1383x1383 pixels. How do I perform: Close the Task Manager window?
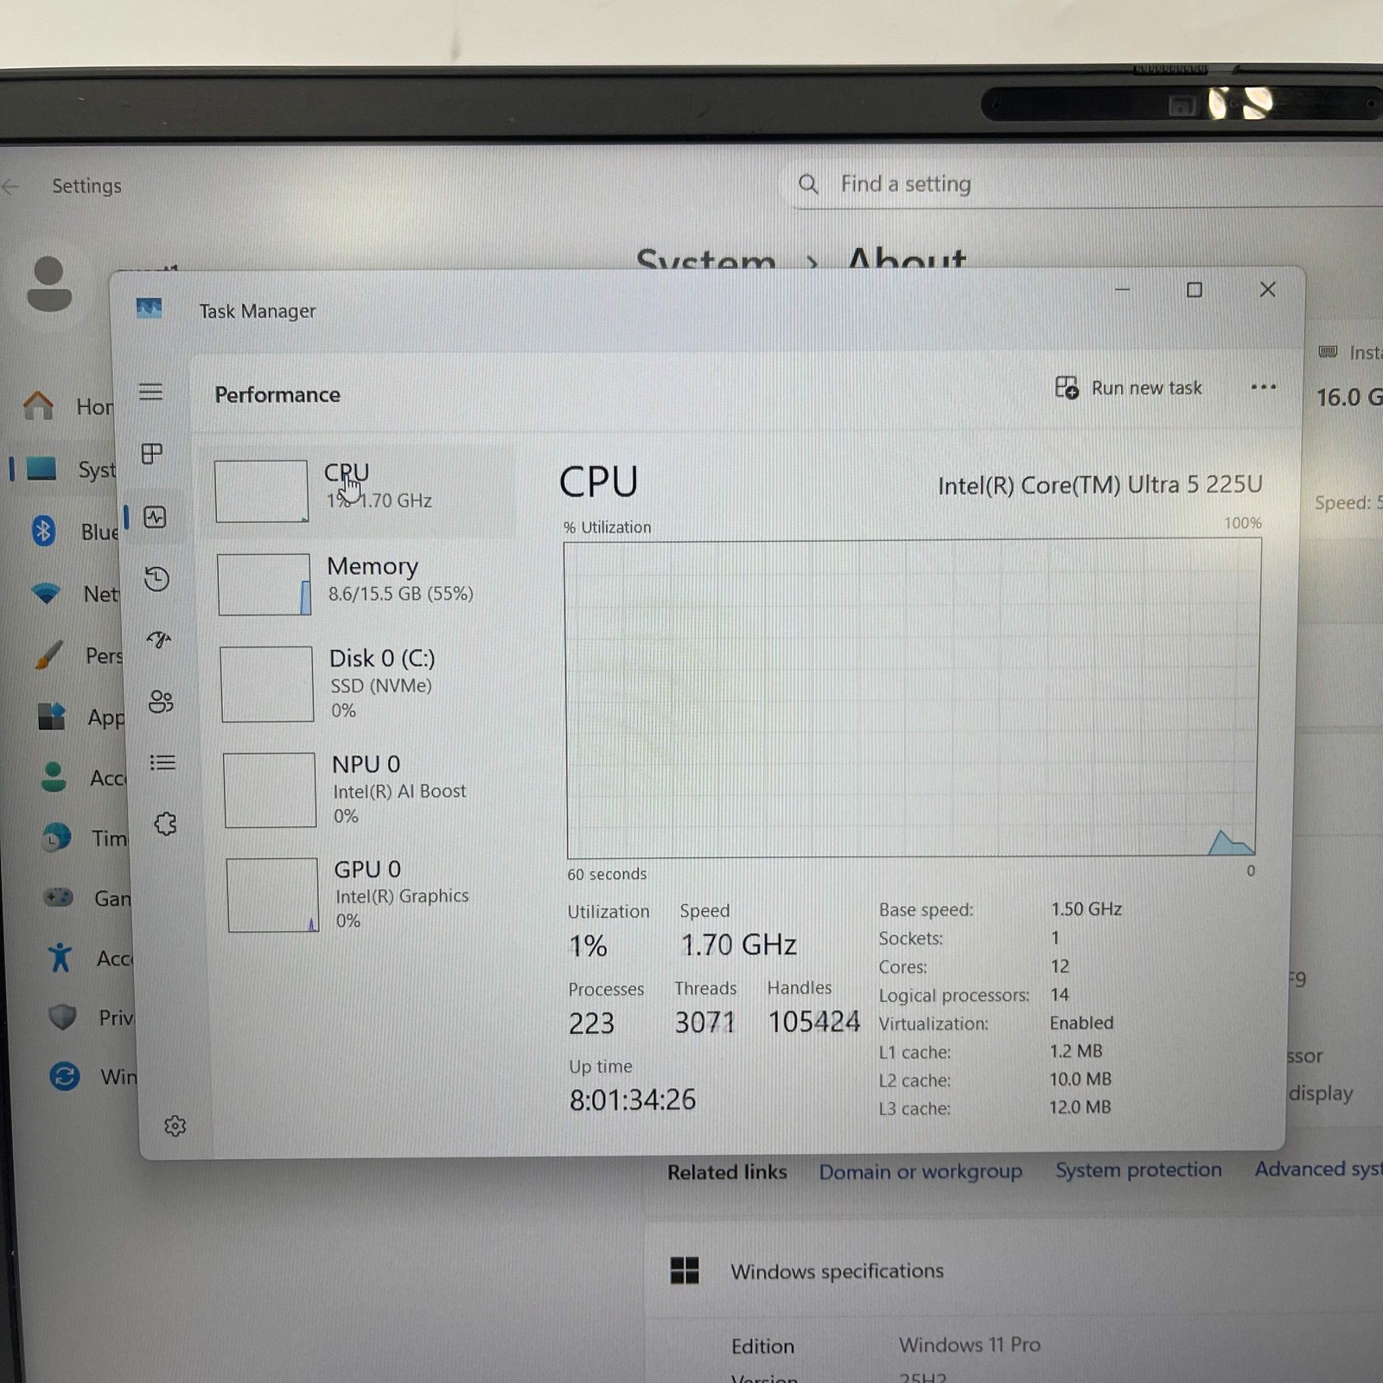(x=1267, y=290)
